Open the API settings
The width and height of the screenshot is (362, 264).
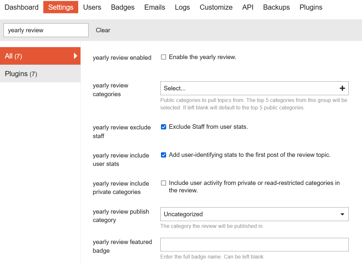(248, 7)
